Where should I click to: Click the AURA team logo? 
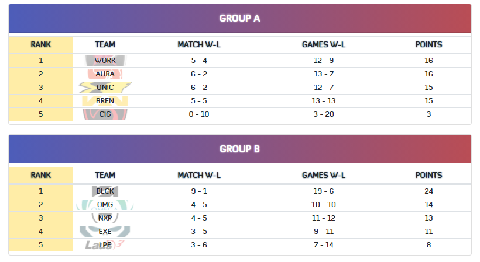coord(105,74)
